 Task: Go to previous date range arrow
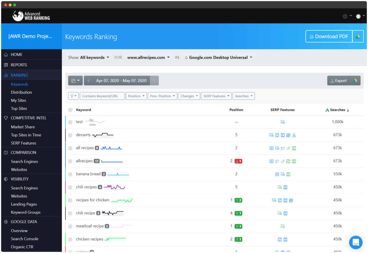(88, 81)
